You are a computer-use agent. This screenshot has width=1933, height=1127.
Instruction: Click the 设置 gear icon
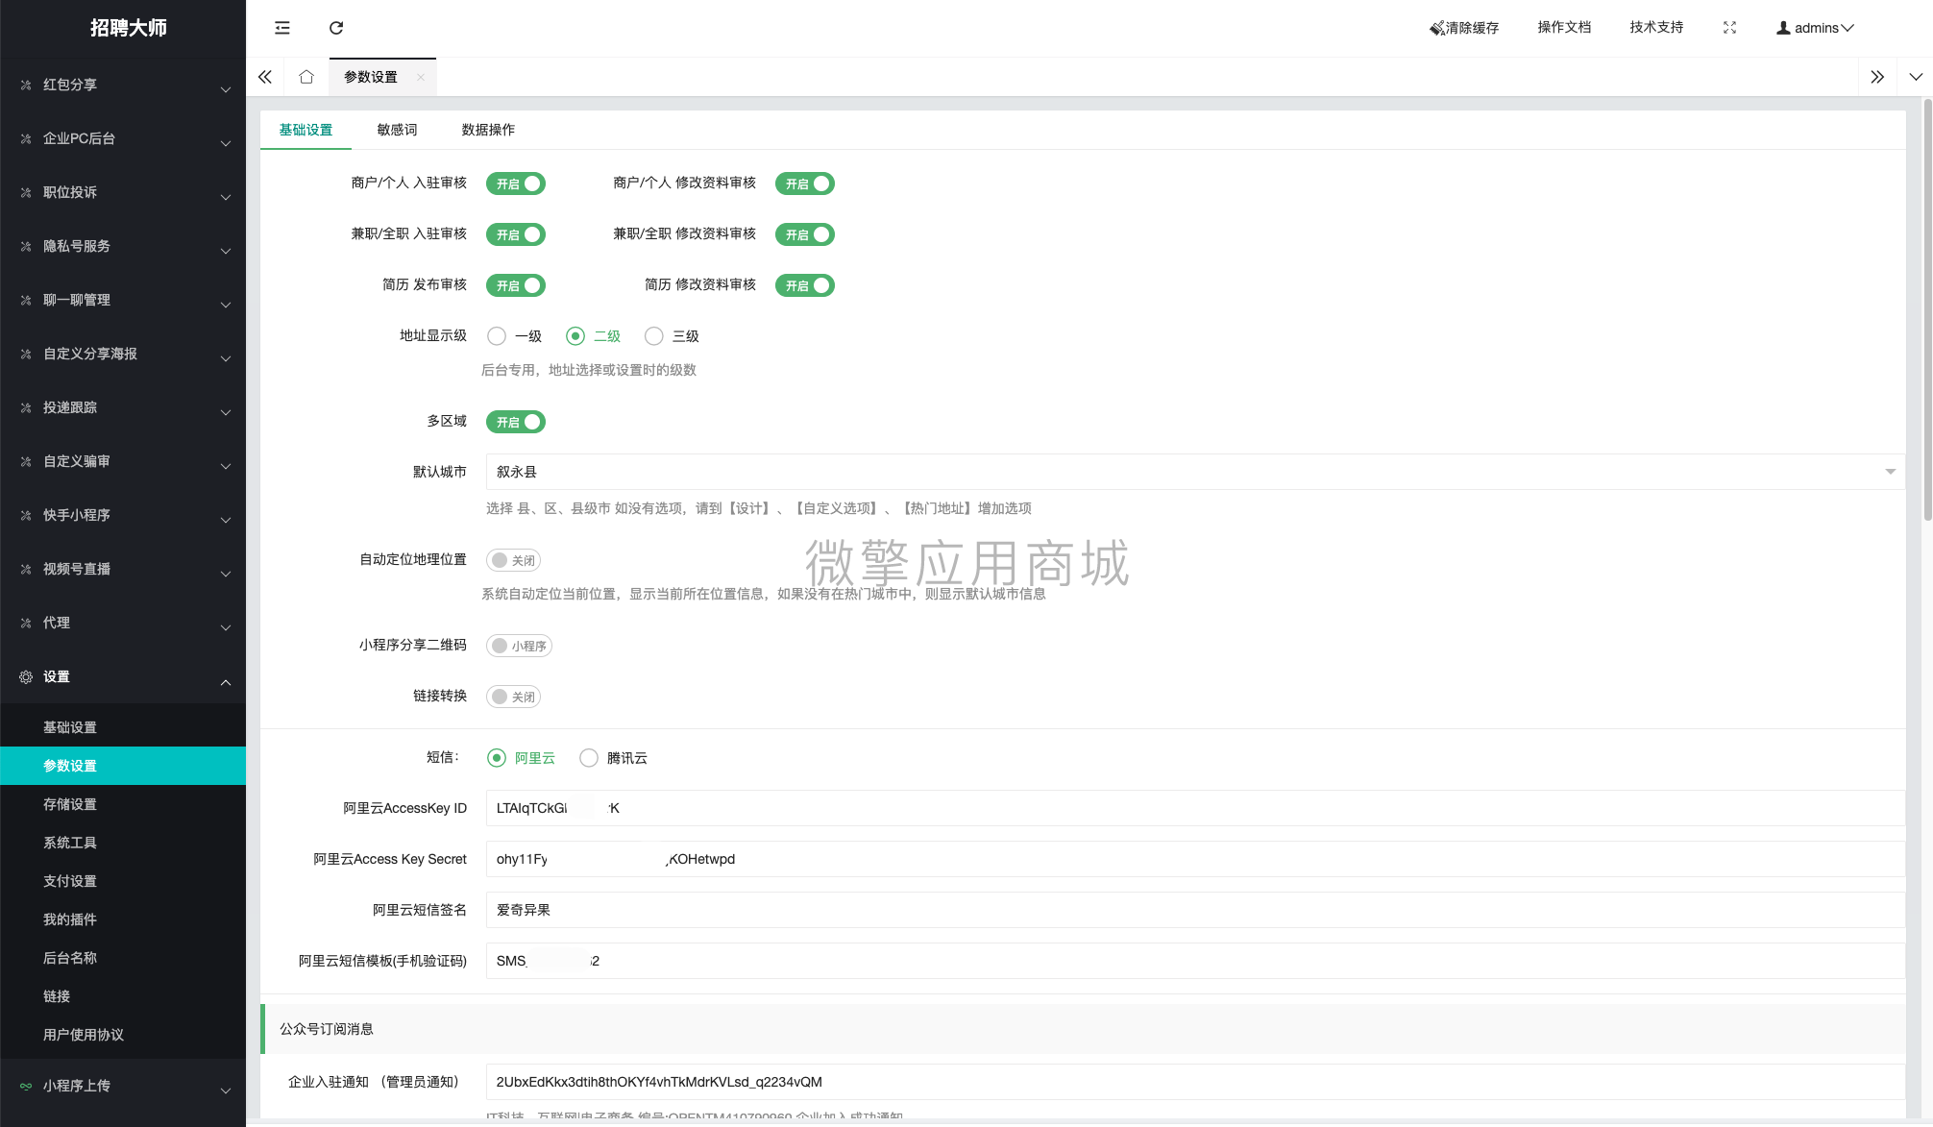(x=26, y=676)
